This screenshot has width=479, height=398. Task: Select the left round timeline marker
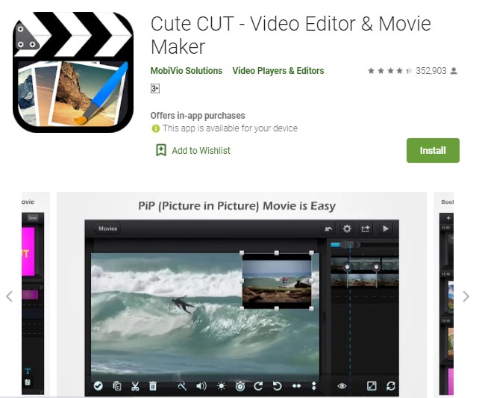coord(347,267)
